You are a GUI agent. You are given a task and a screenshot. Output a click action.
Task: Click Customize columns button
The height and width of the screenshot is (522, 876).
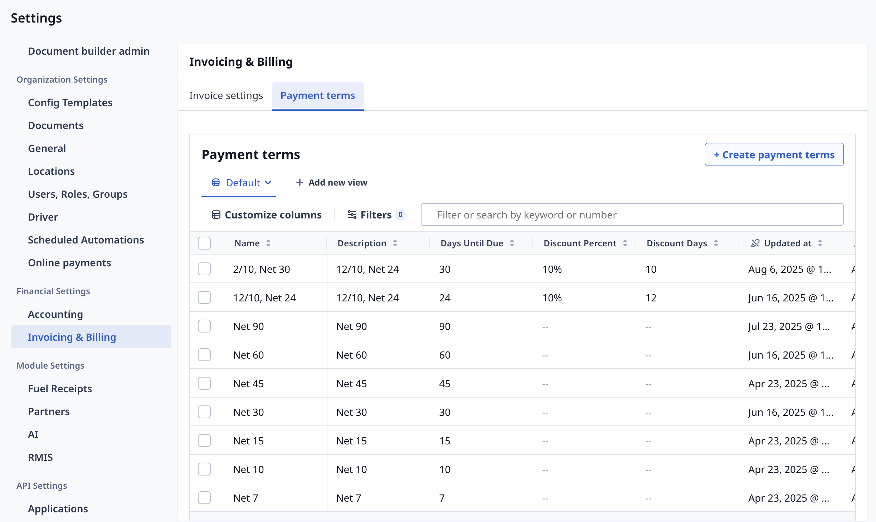pos(267,215)
